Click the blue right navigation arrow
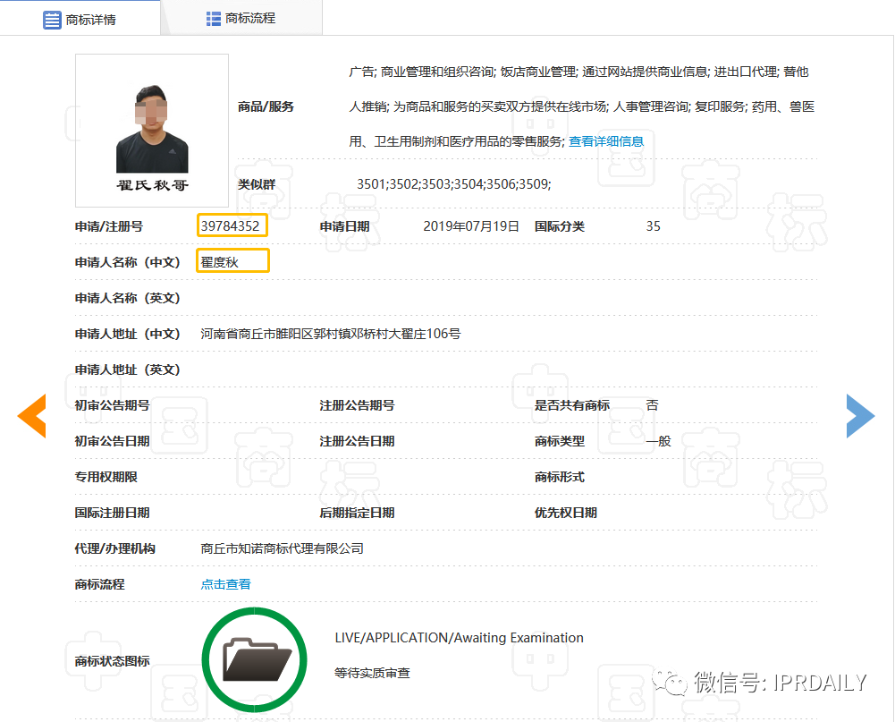The width and height of the screenshot is (895, 722). [861, 415]
